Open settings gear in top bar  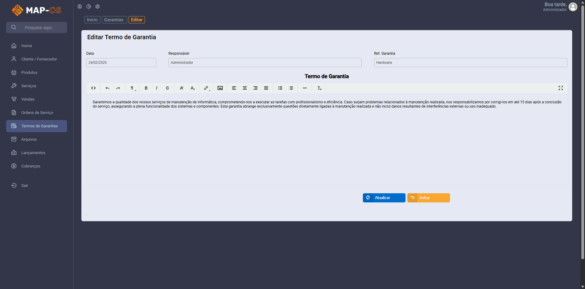[x=97, y=6]
